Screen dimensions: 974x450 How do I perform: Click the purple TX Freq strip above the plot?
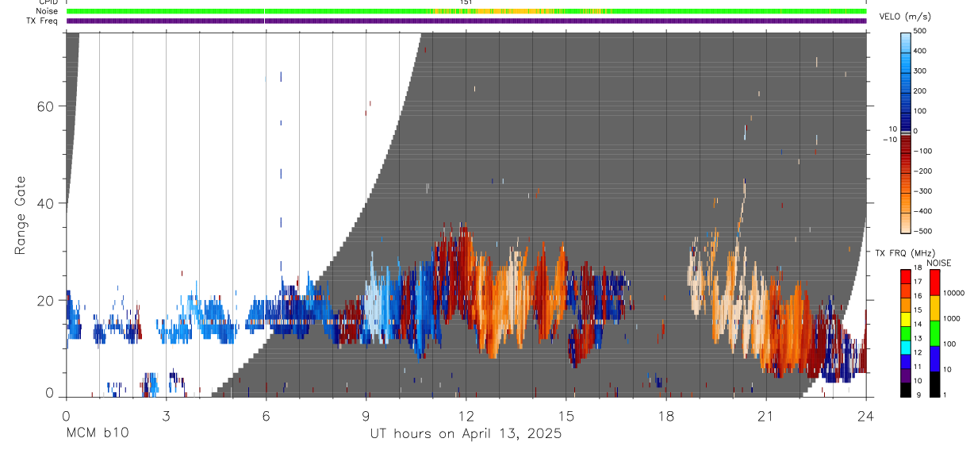466,21
